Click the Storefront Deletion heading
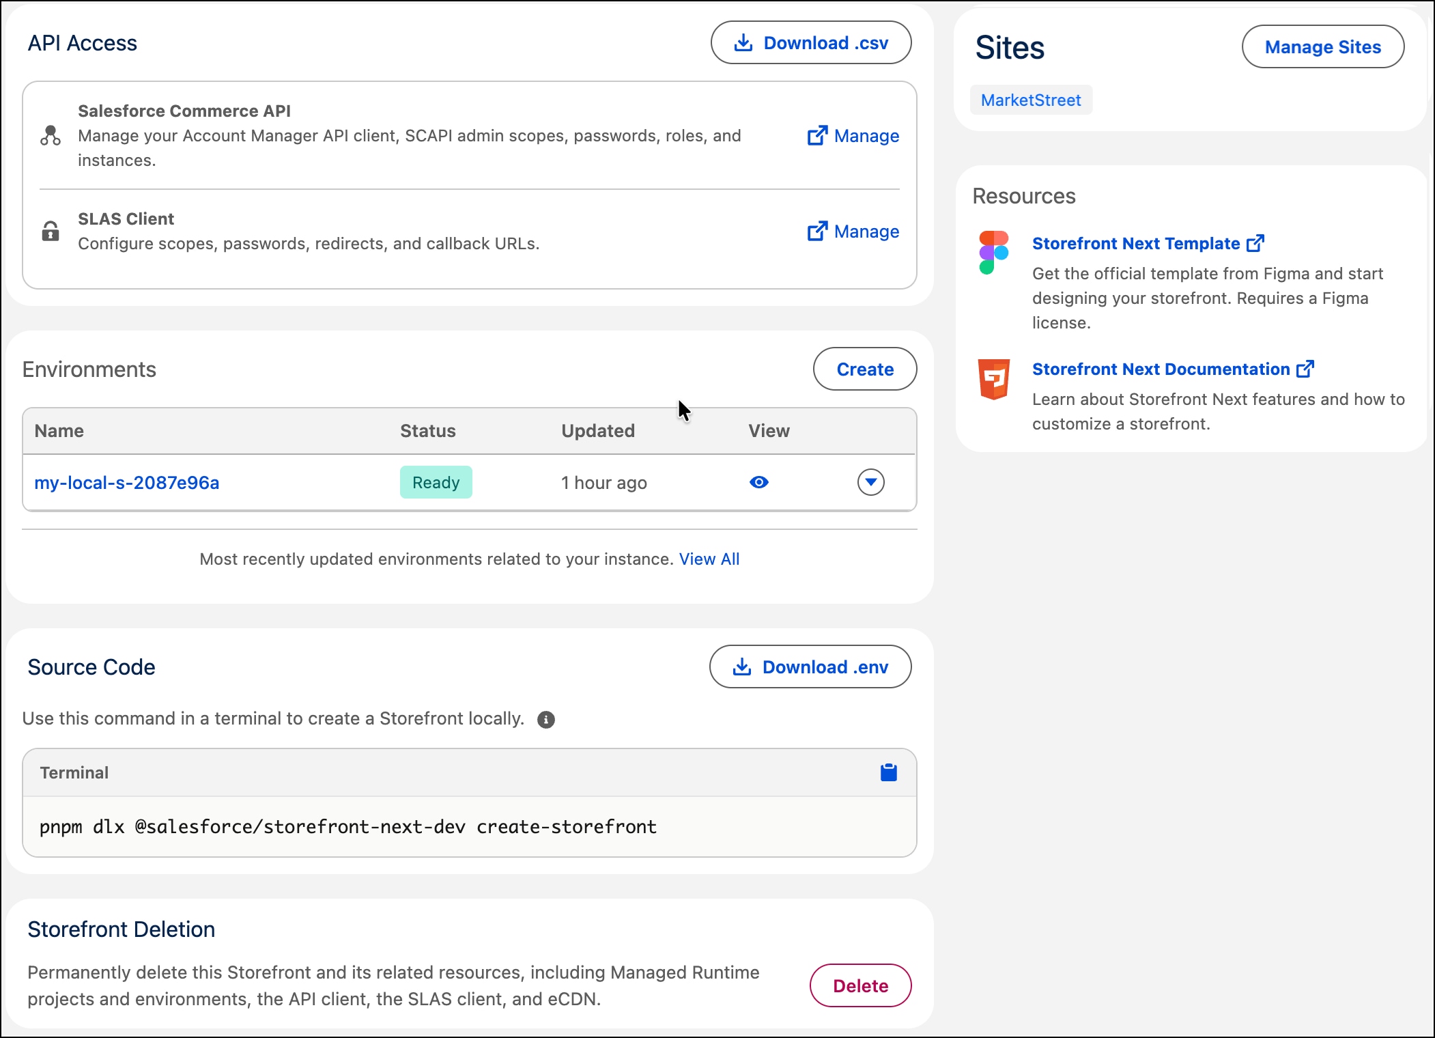1435x1038 pixels. tap(122, 929)
